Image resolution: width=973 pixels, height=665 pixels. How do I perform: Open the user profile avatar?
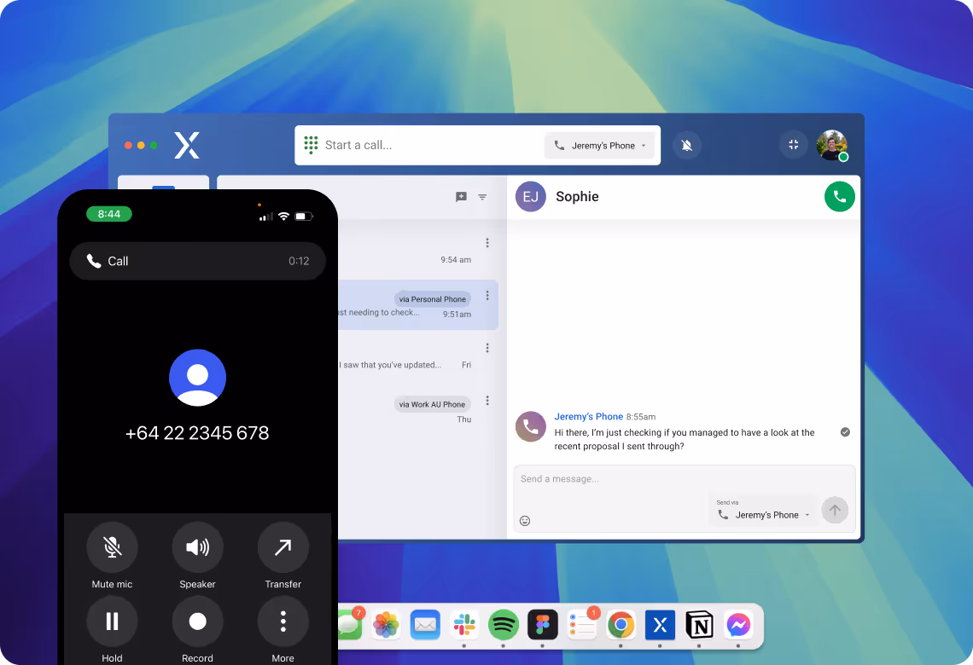click(x=831, y=146)
